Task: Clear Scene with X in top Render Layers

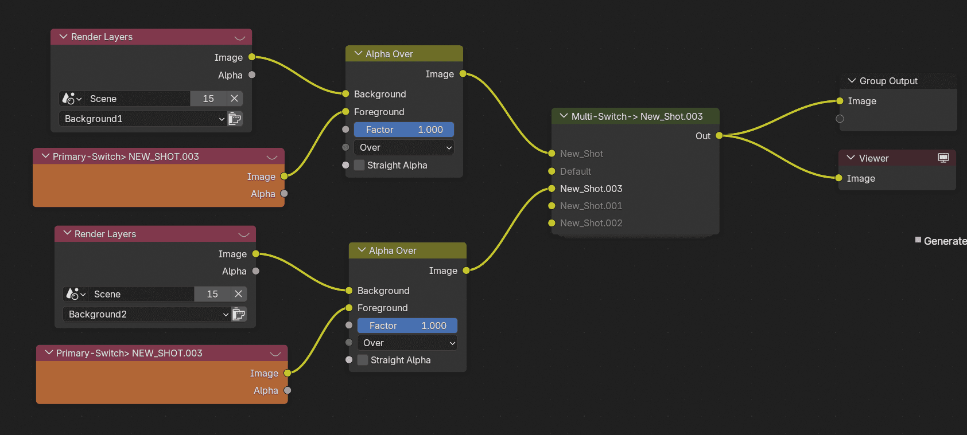Action: [x=235, y=99]
